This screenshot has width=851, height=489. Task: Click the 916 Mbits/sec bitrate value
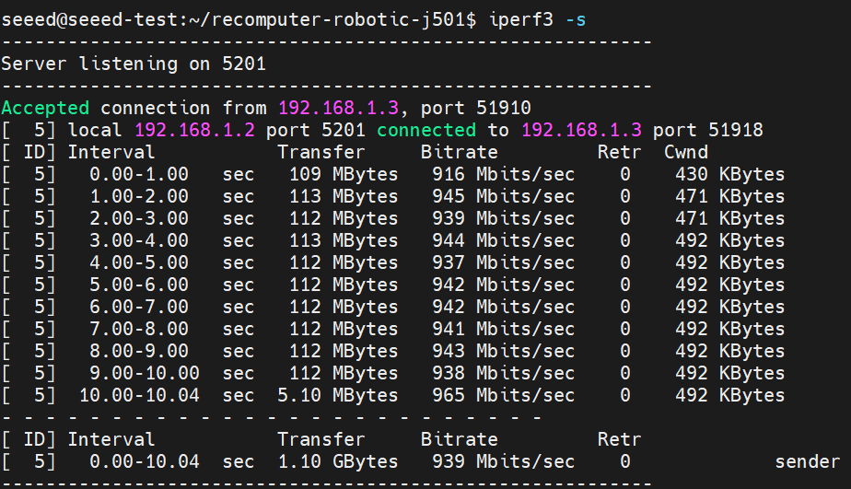[x=503, y=174]
